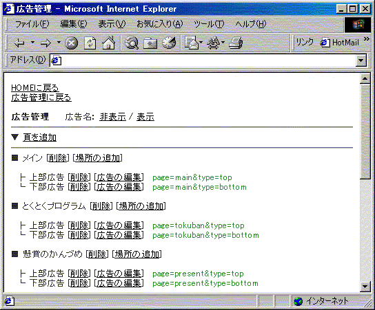
Task: Open the Back button history dropdown arrow
Action: coord(33,43)
